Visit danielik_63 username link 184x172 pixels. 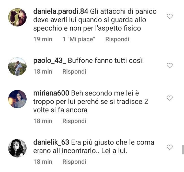point(51,142)
